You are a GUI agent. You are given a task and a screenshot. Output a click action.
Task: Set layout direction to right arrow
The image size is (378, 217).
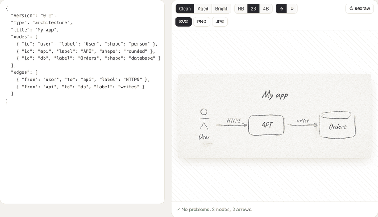(281, 9)
